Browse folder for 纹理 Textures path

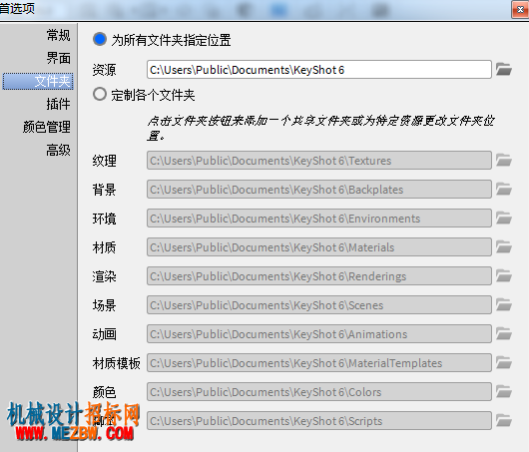tap(504, 160)
